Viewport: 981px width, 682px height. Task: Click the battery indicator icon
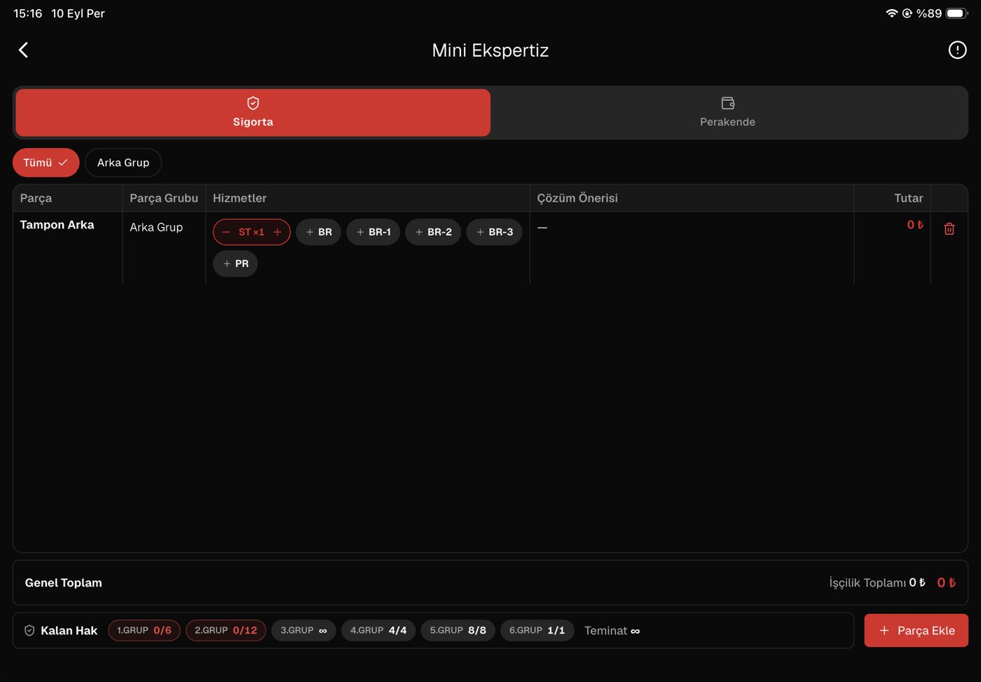pyautogui.click(x=957, y=13)
